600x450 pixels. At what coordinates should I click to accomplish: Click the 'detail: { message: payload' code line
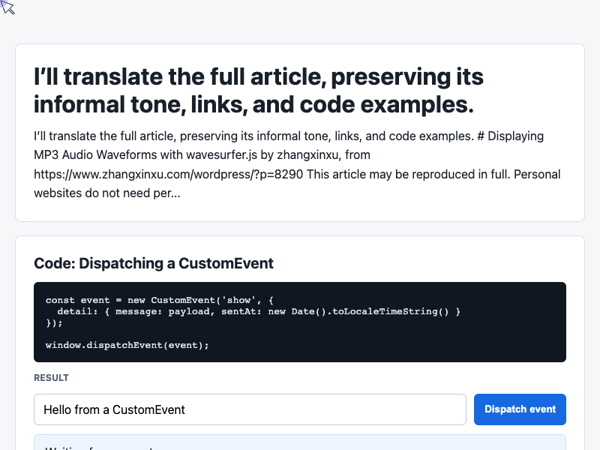point(259,311)
